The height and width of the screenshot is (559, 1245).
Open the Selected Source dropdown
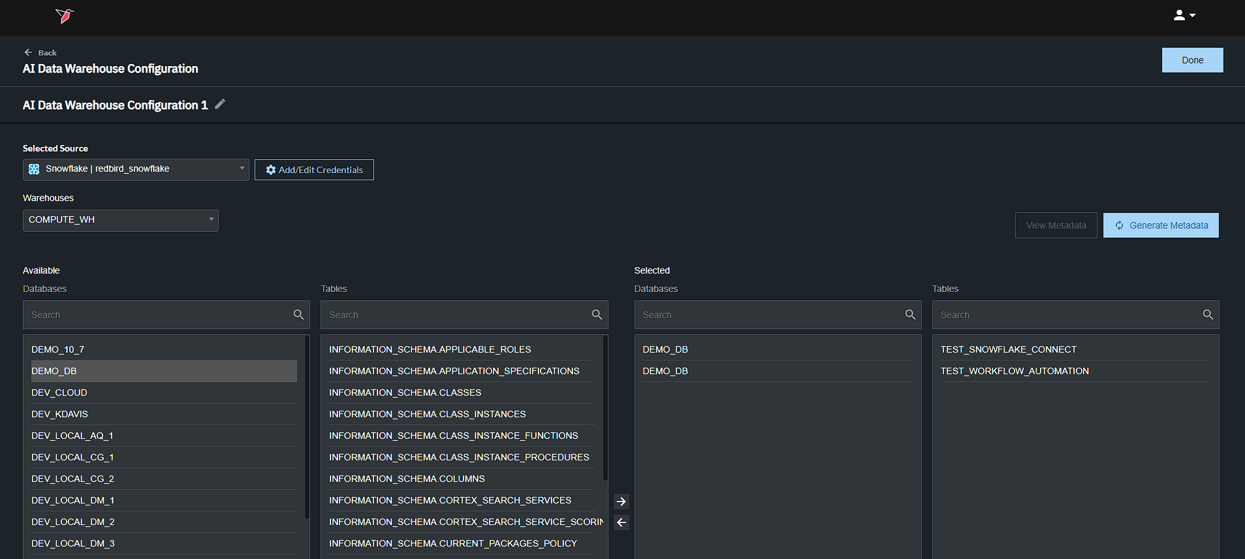[136, 170]
